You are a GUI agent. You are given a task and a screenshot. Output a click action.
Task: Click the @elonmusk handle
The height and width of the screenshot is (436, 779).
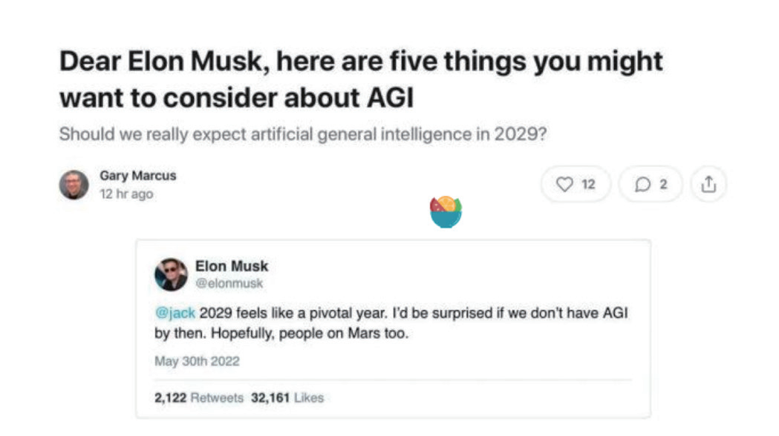pos(229,283)
